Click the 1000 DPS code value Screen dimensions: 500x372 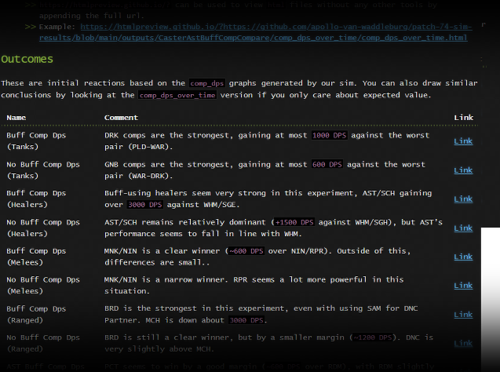coord(329,136)
